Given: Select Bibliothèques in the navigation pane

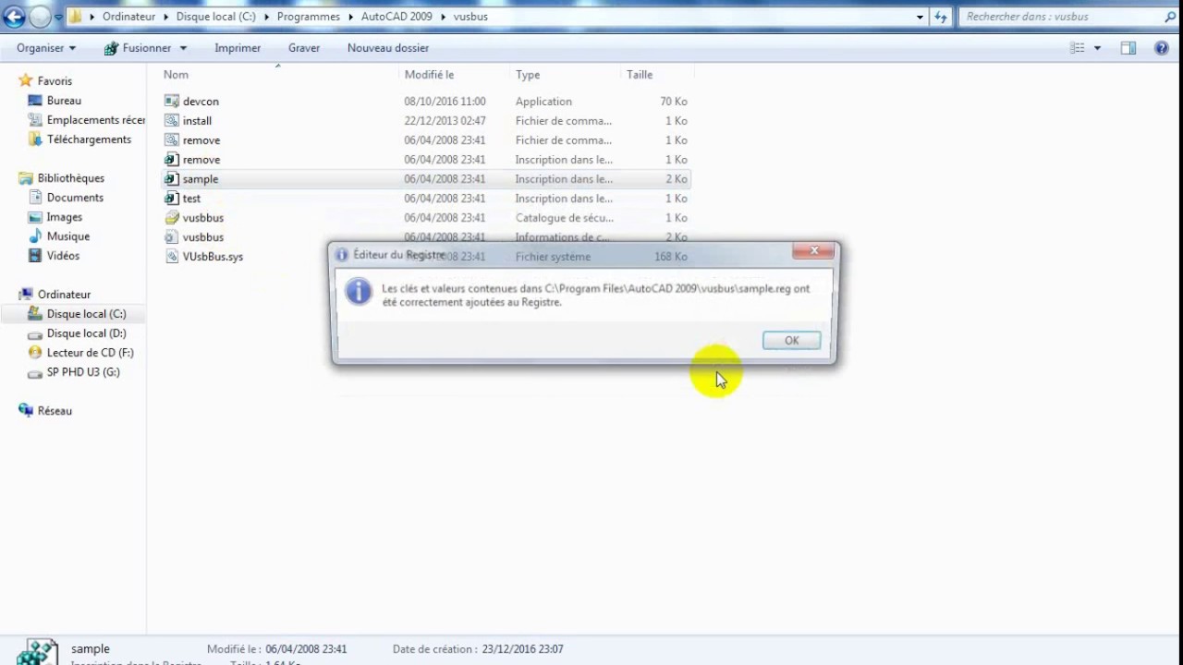Looking at the screenshot, I should pos(71,178).
